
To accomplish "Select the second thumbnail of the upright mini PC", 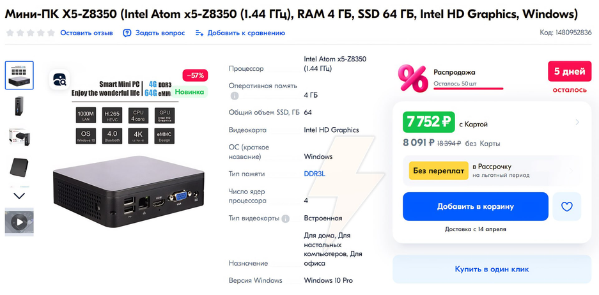I will pos(19,106).
